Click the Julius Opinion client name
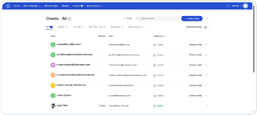 pos(64,95)
